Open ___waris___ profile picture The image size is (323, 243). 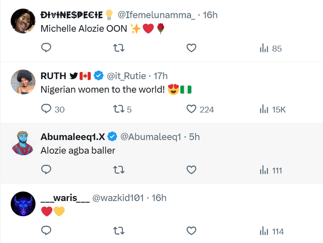click(x=23, y=204)
